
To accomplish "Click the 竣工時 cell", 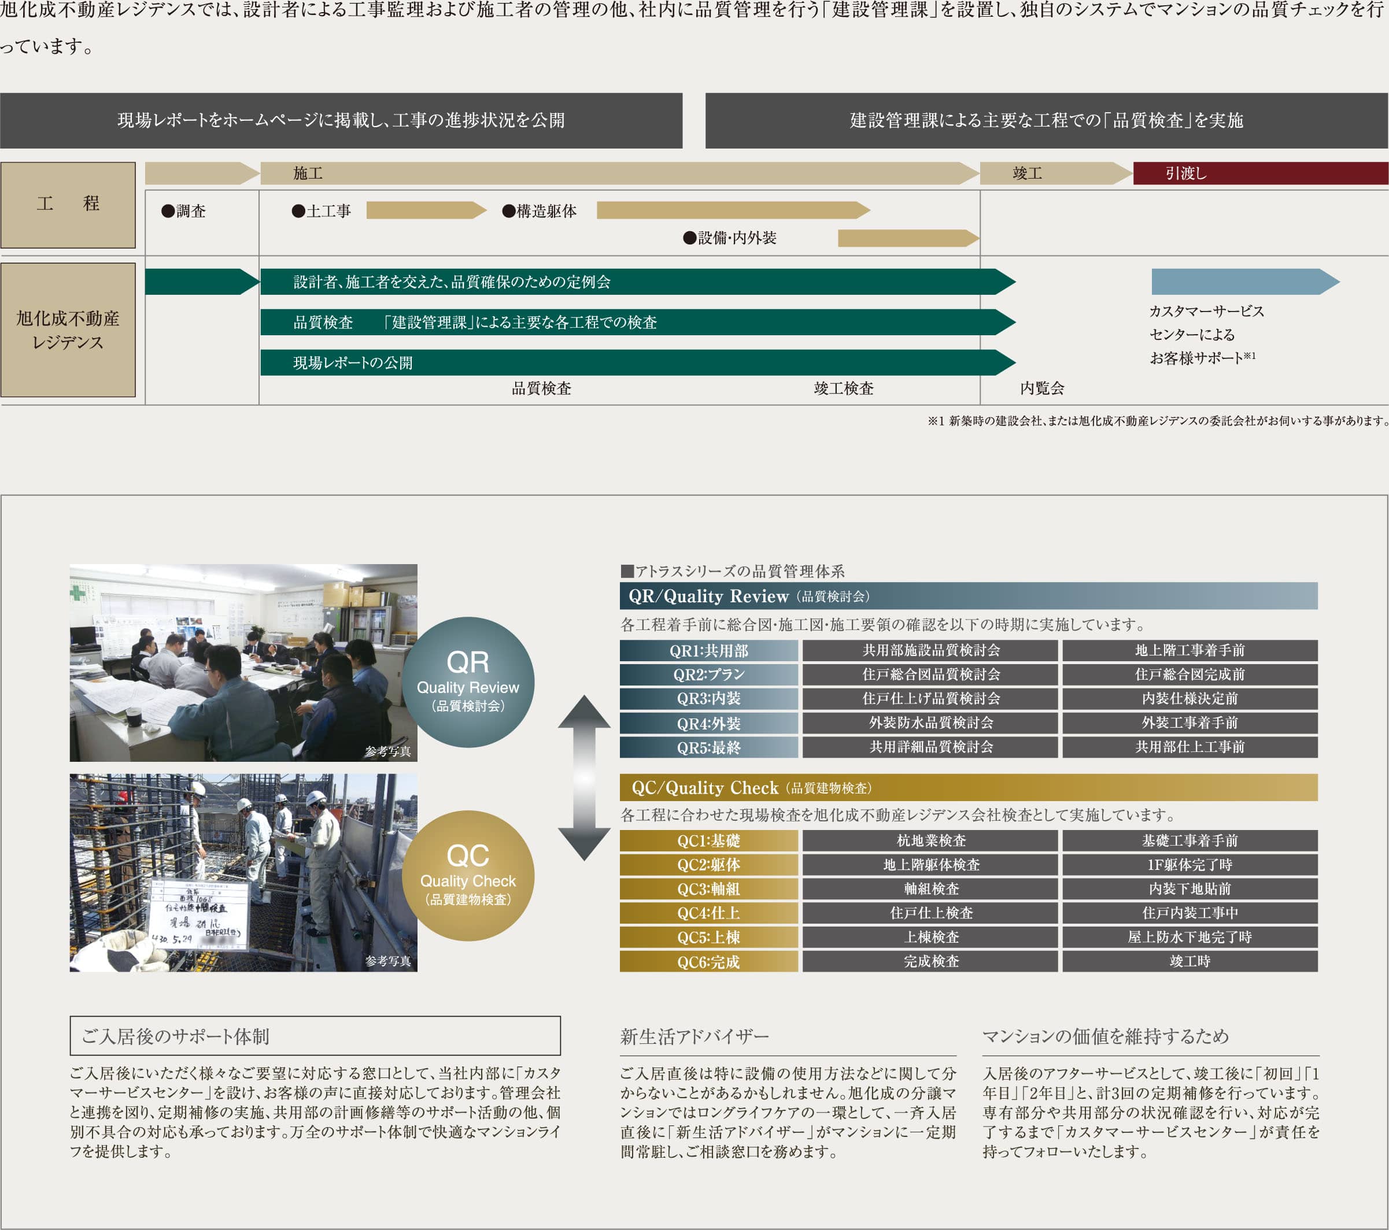I will click(1190, 962).
